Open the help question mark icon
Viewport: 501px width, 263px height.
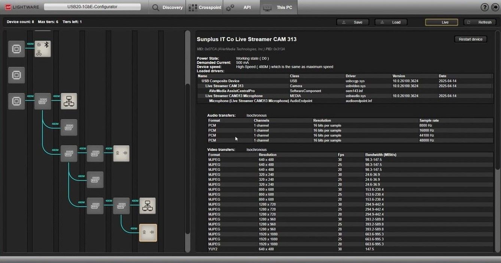[x=485, y=7]
